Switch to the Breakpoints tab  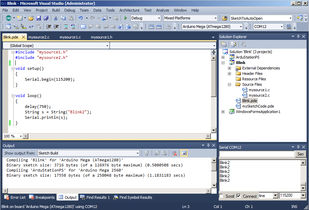click(42, 197)
